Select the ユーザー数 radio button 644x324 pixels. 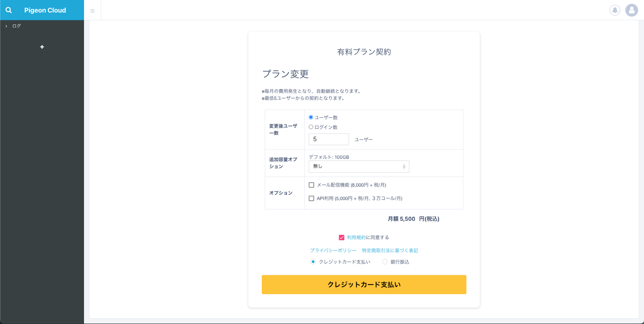[311, 117]
